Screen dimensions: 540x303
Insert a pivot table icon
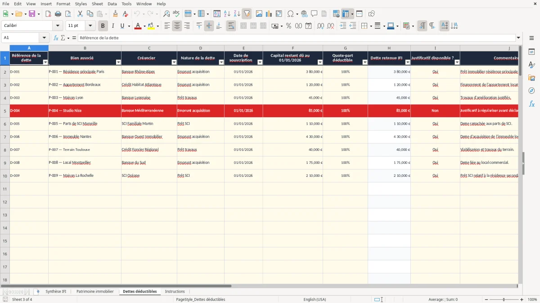[x=279, y=14]
